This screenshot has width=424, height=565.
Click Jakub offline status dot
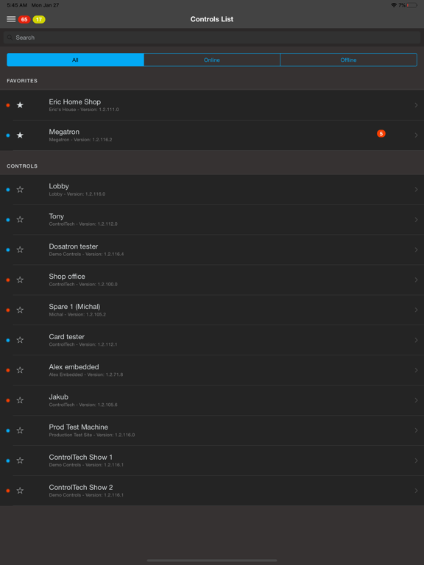(x=8, y=400)
